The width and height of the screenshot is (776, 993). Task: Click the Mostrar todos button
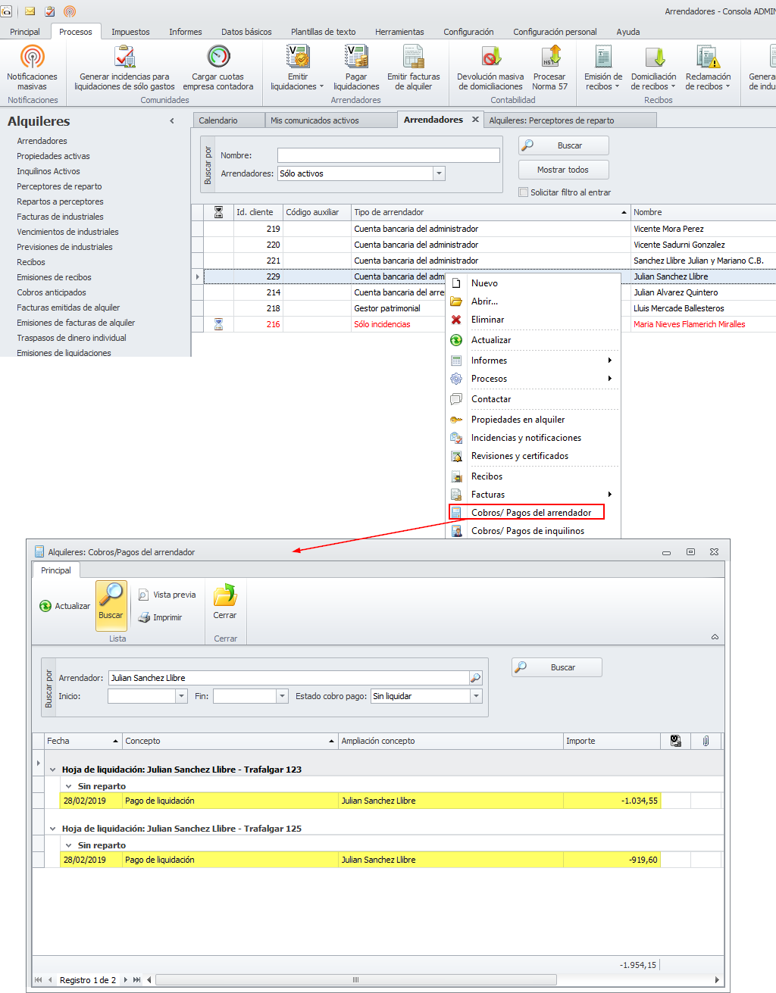(x=563, y=170)
